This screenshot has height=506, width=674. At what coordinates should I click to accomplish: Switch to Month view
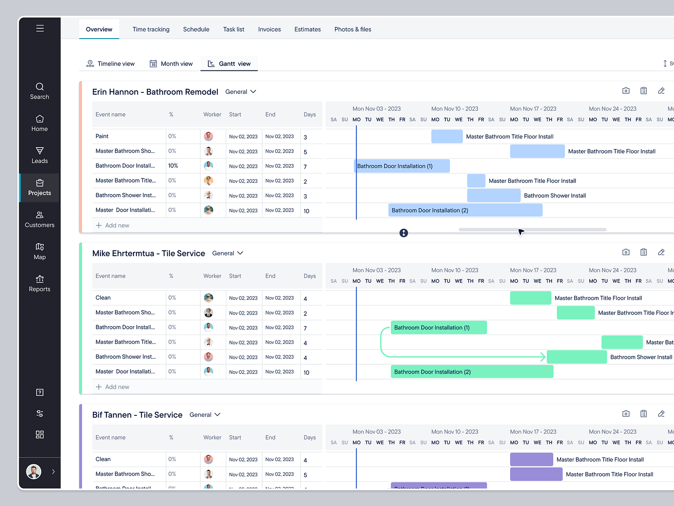pos(171,64)
